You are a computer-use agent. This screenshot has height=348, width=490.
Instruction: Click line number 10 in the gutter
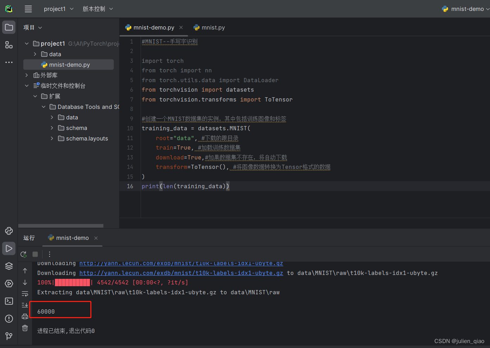click(x=130, y=128)
